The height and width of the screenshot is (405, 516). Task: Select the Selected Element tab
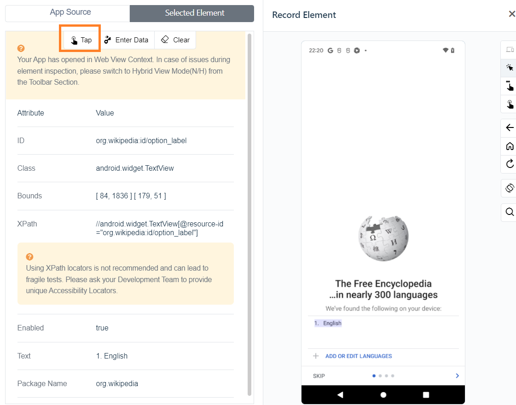tap(192, 13)
